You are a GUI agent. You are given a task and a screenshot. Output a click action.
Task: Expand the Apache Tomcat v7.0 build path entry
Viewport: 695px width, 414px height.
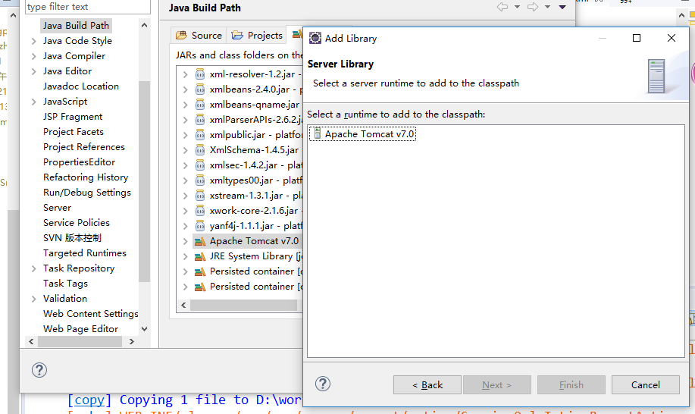185,242
